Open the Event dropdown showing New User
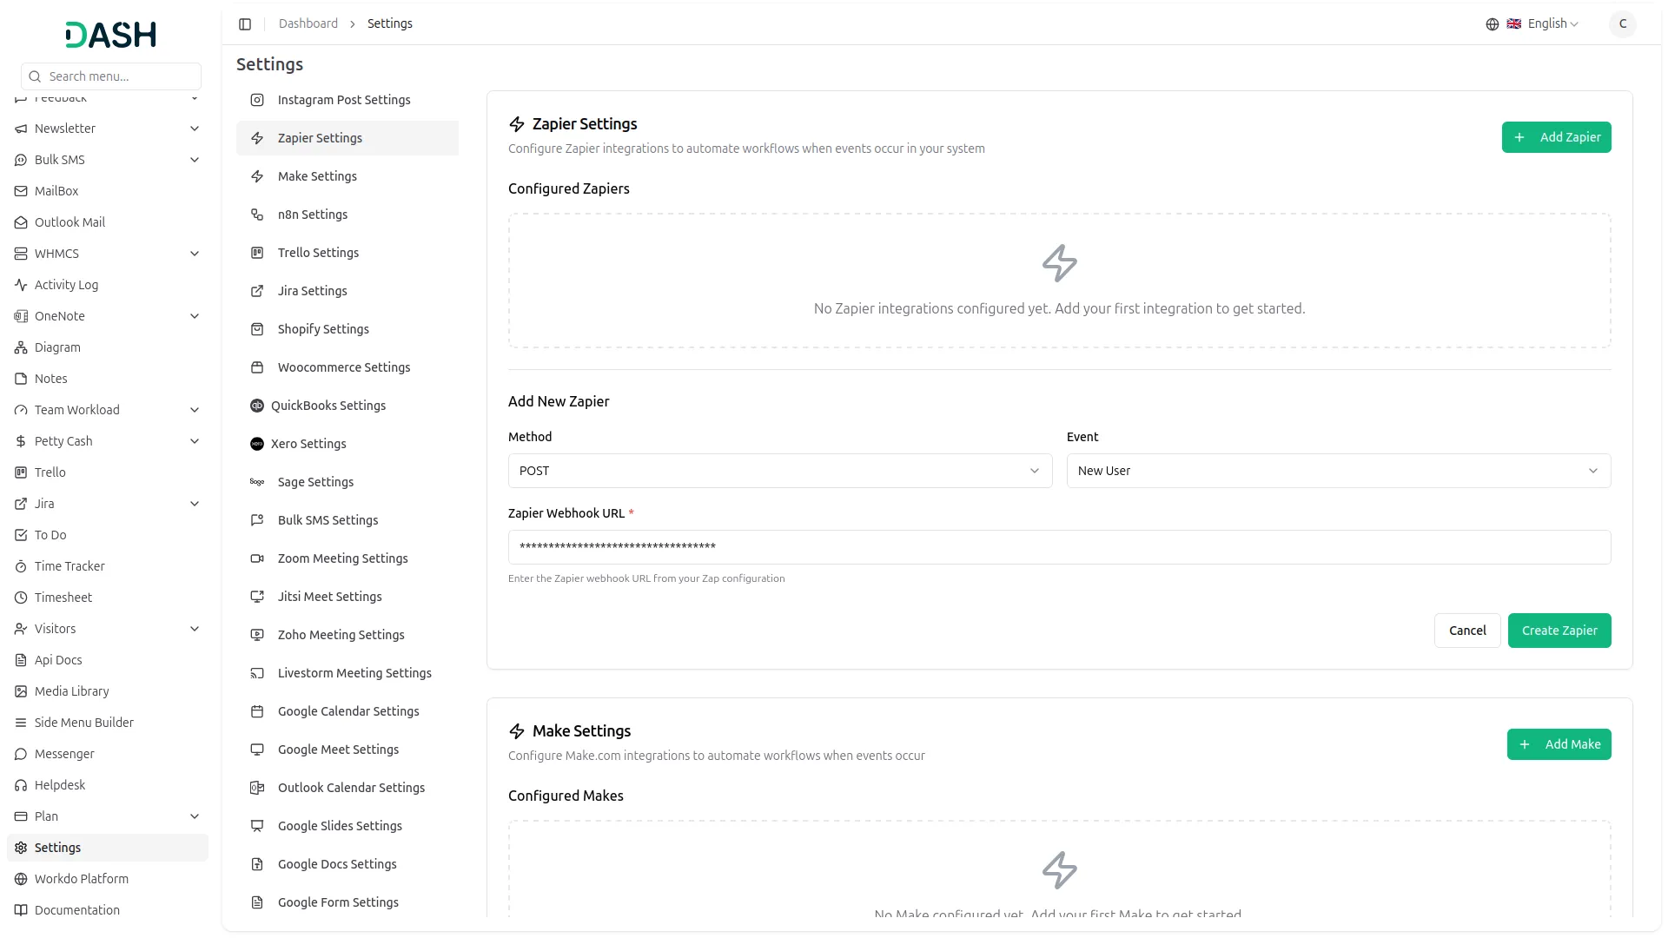The width and height of the screenshot is (1668, 938). (x=1338, y=471)
